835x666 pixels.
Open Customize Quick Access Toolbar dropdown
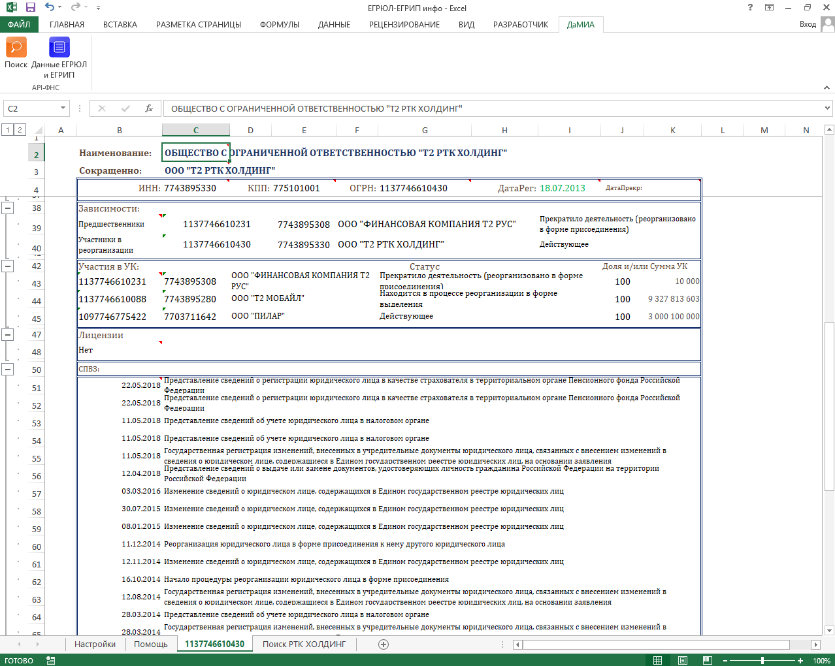[98, 8]
